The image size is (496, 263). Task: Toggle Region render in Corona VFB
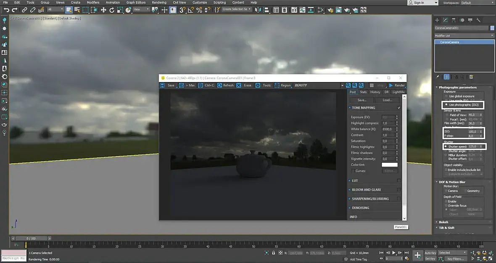coord(282,85)
